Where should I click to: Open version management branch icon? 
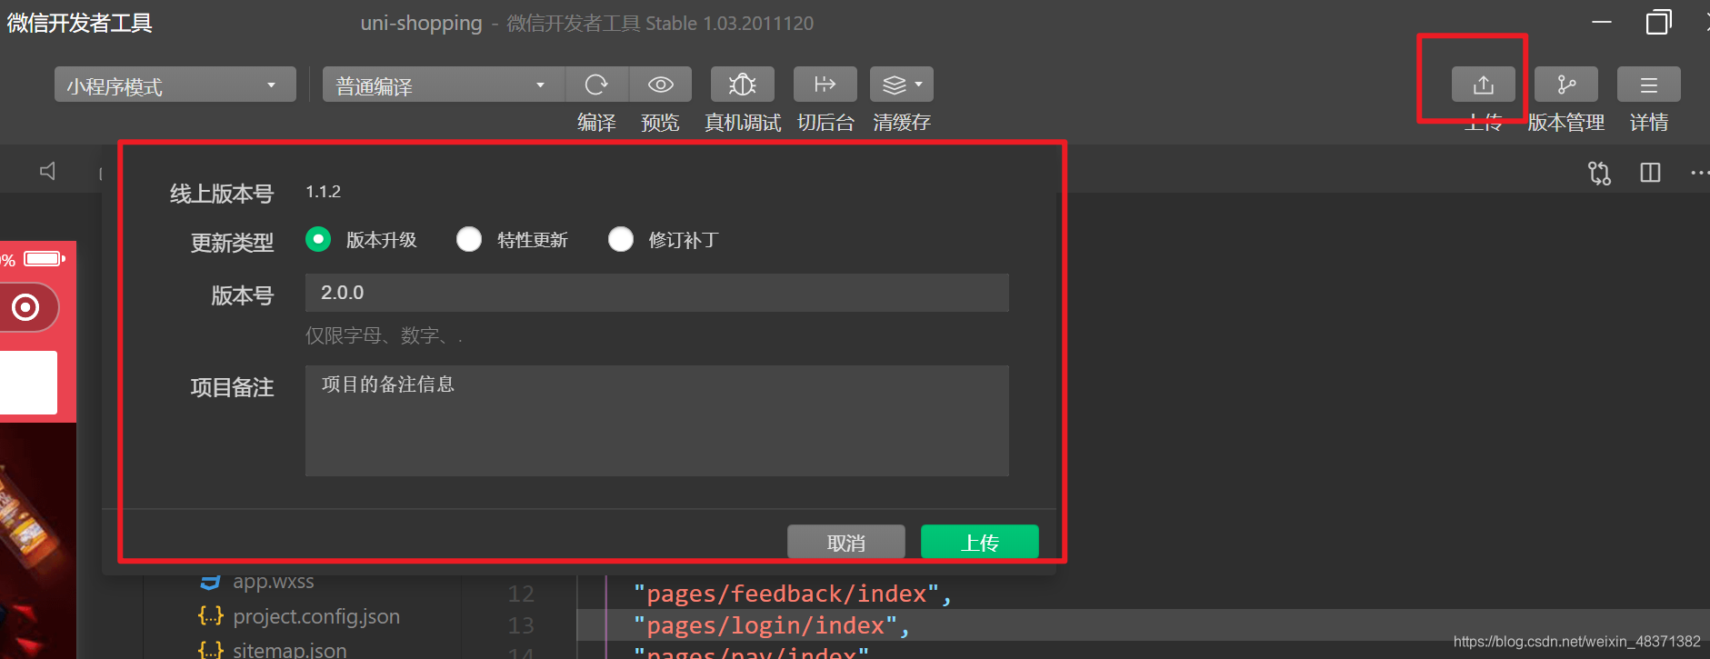pyautogui.click(x=1566, y=85)
